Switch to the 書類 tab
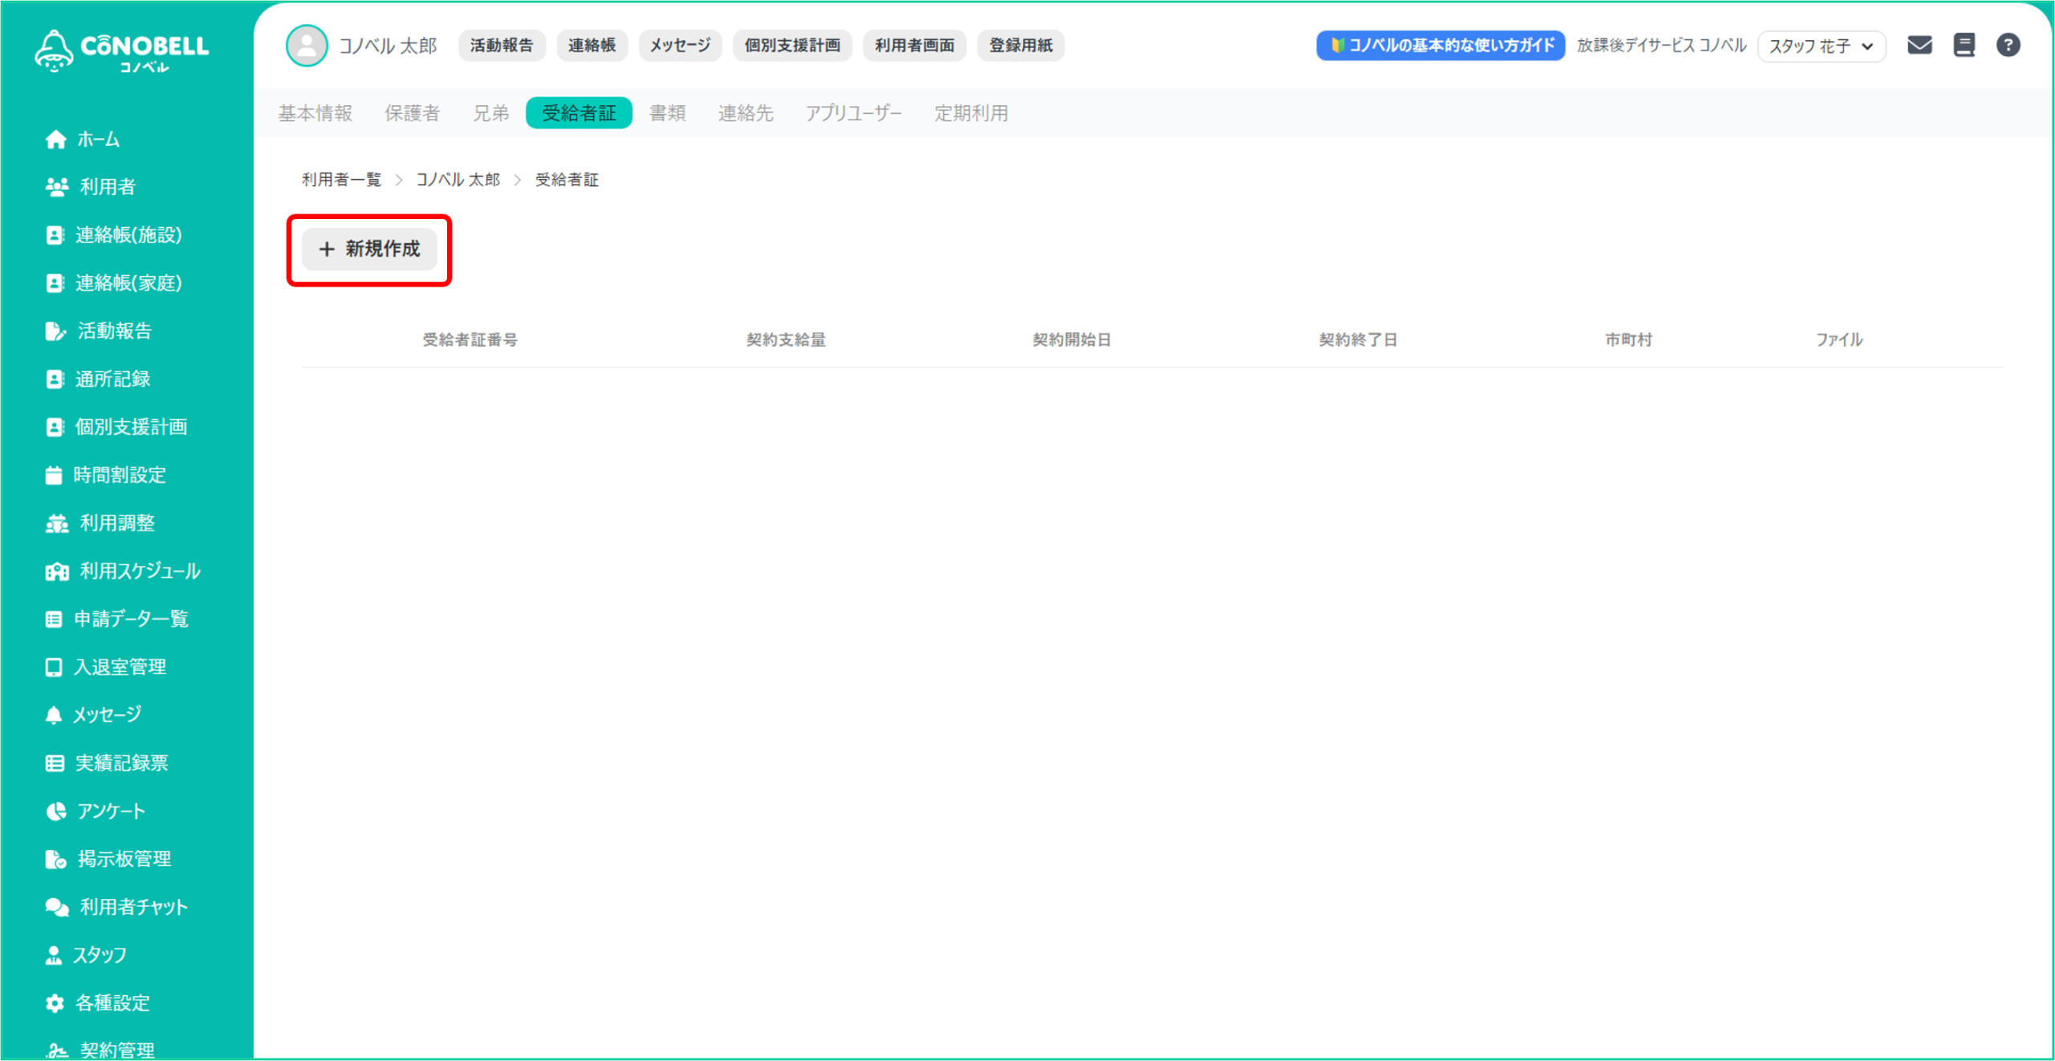 click(x=667, y=113)
